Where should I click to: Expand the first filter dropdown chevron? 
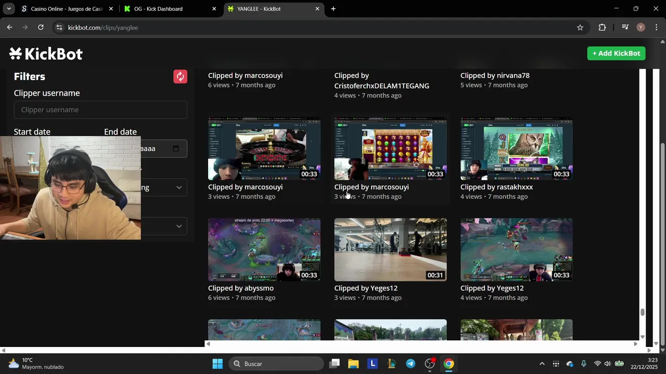click(x=179, y=188)
